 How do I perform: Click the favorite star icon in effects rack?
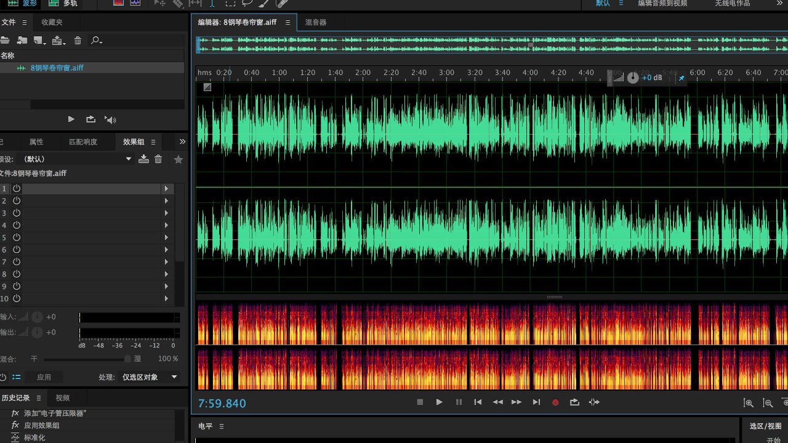coord(179,159)
